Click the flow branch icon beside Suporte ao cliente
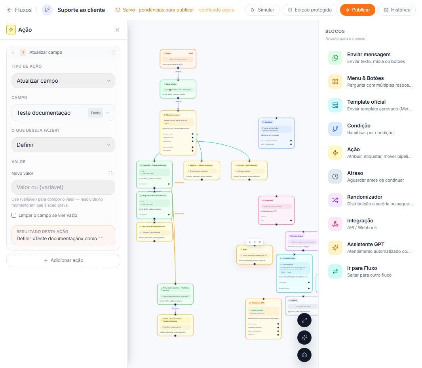Image resolution: width=422 pixels, height=368 pixels. pos(47,10)
